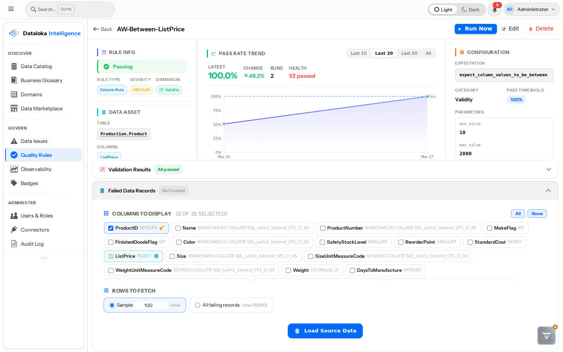
Task: Click the Data Marketplace icon
Action: 13,108
